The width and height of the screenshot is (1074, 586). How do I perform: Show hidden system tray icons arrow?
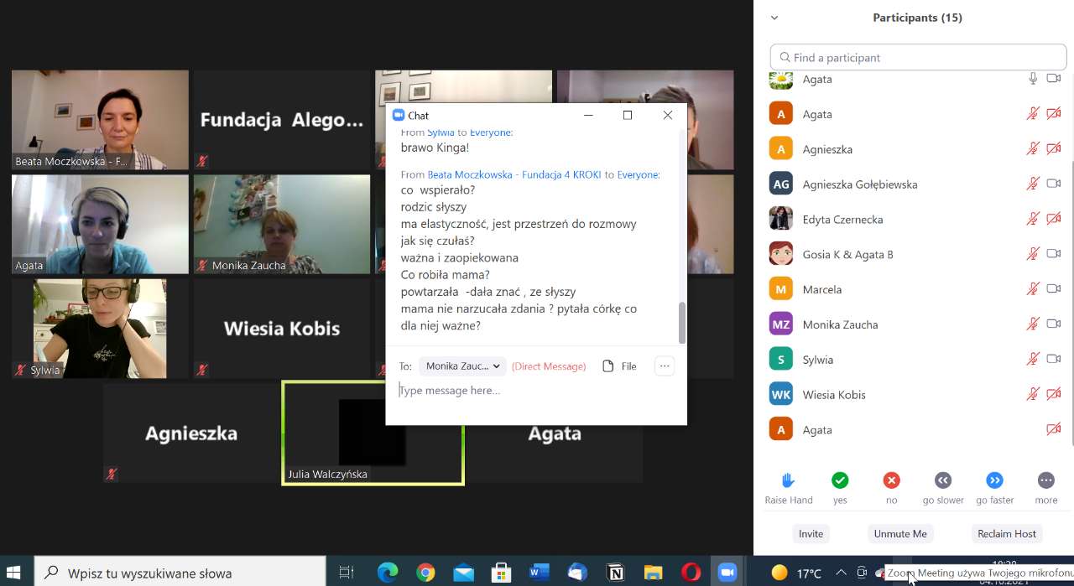pos(841,573)
